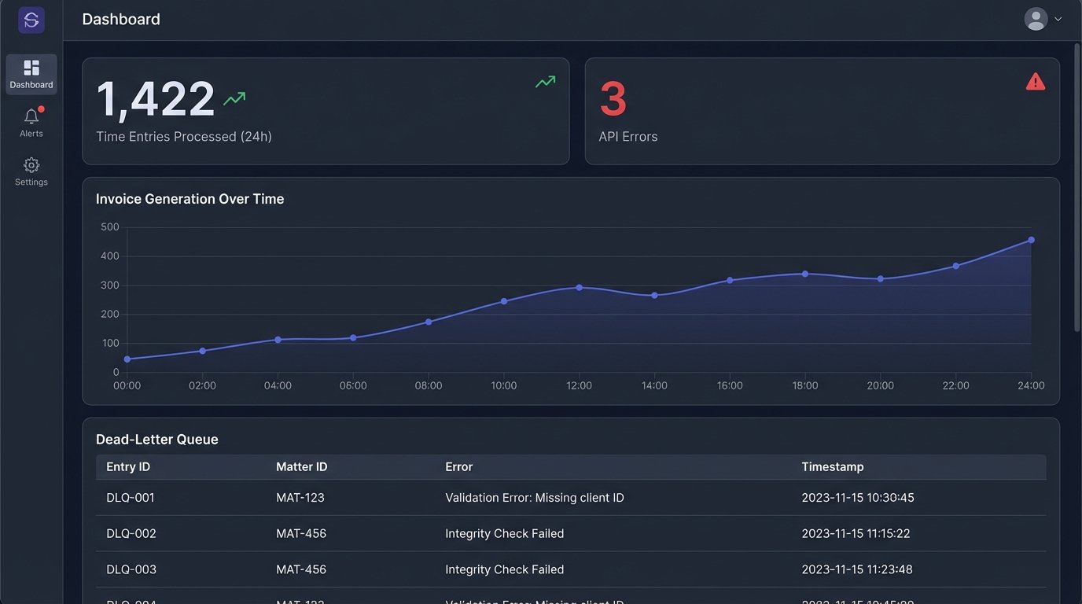Click the Matter ID column header
Viewport: 1082px width, 604px height.
point(301,467)
